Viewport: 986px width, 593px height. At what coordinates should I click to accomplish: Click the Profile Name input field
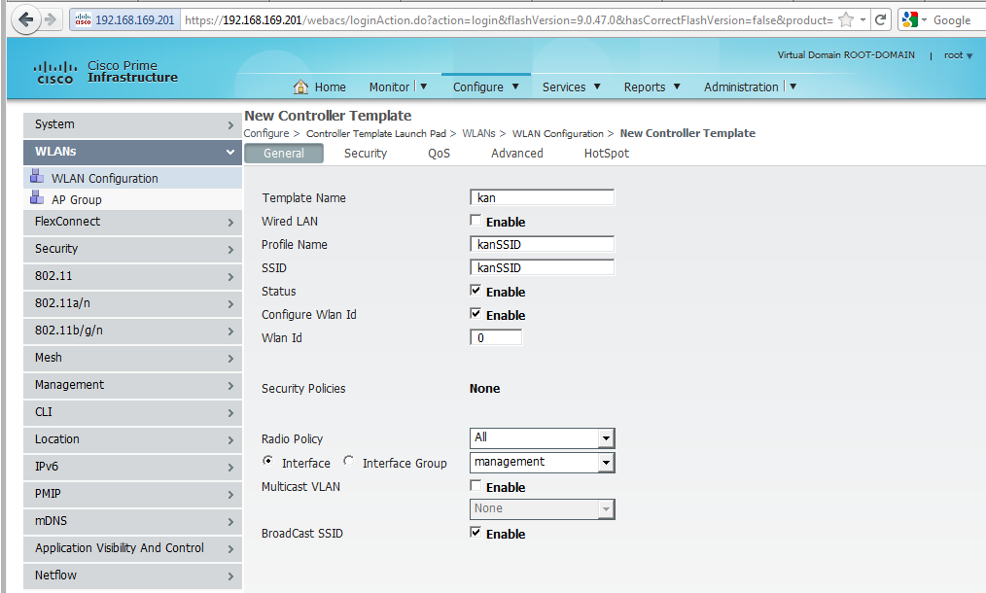542,244
